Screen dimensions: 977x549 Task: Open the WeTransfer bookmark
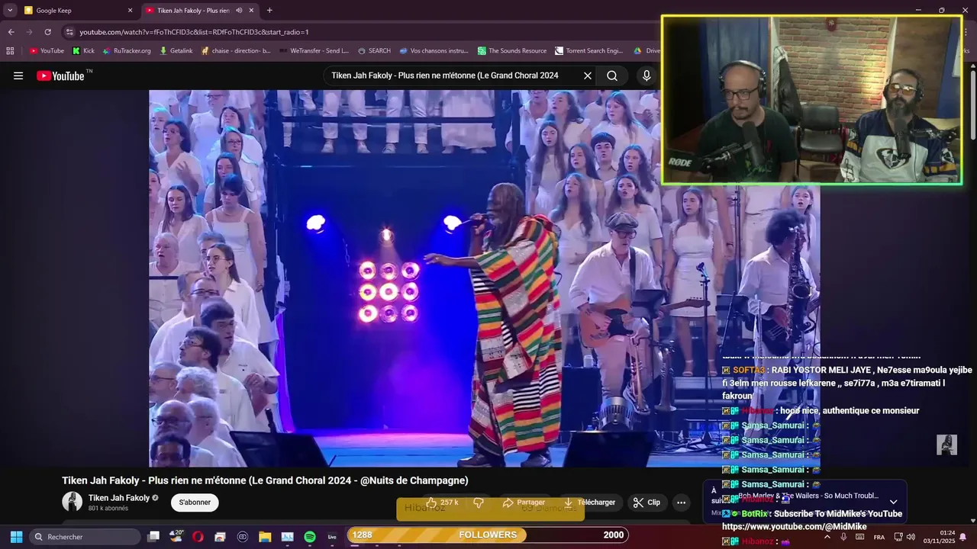(314, 51)
